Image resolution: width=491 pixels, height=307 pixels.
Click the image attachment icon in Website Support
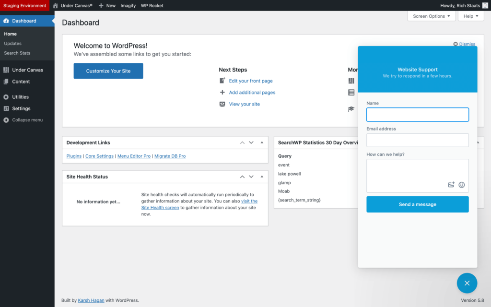pyautogui.click(x=451, y=184)
